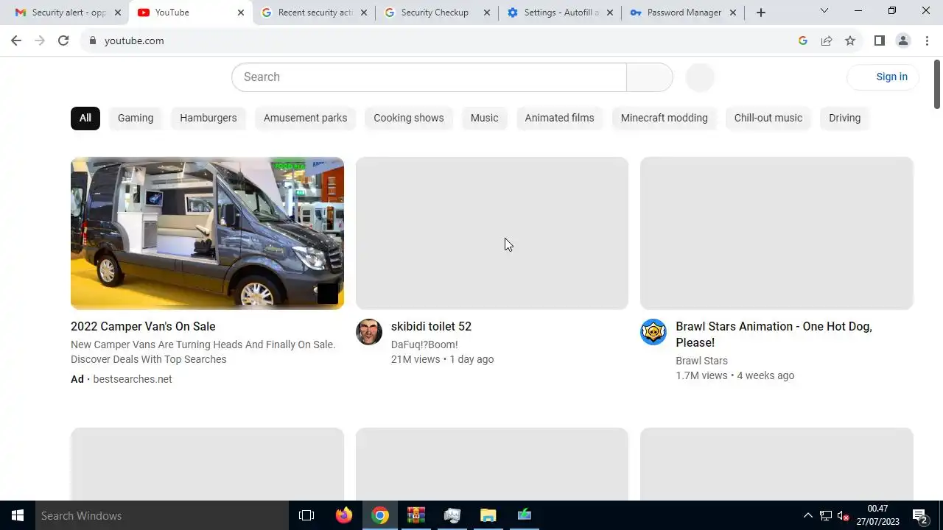Image resolution: width=943 pixels, height=530 pixels.
Task: Open Task View on the taskbar
Action: pos(306,515)
